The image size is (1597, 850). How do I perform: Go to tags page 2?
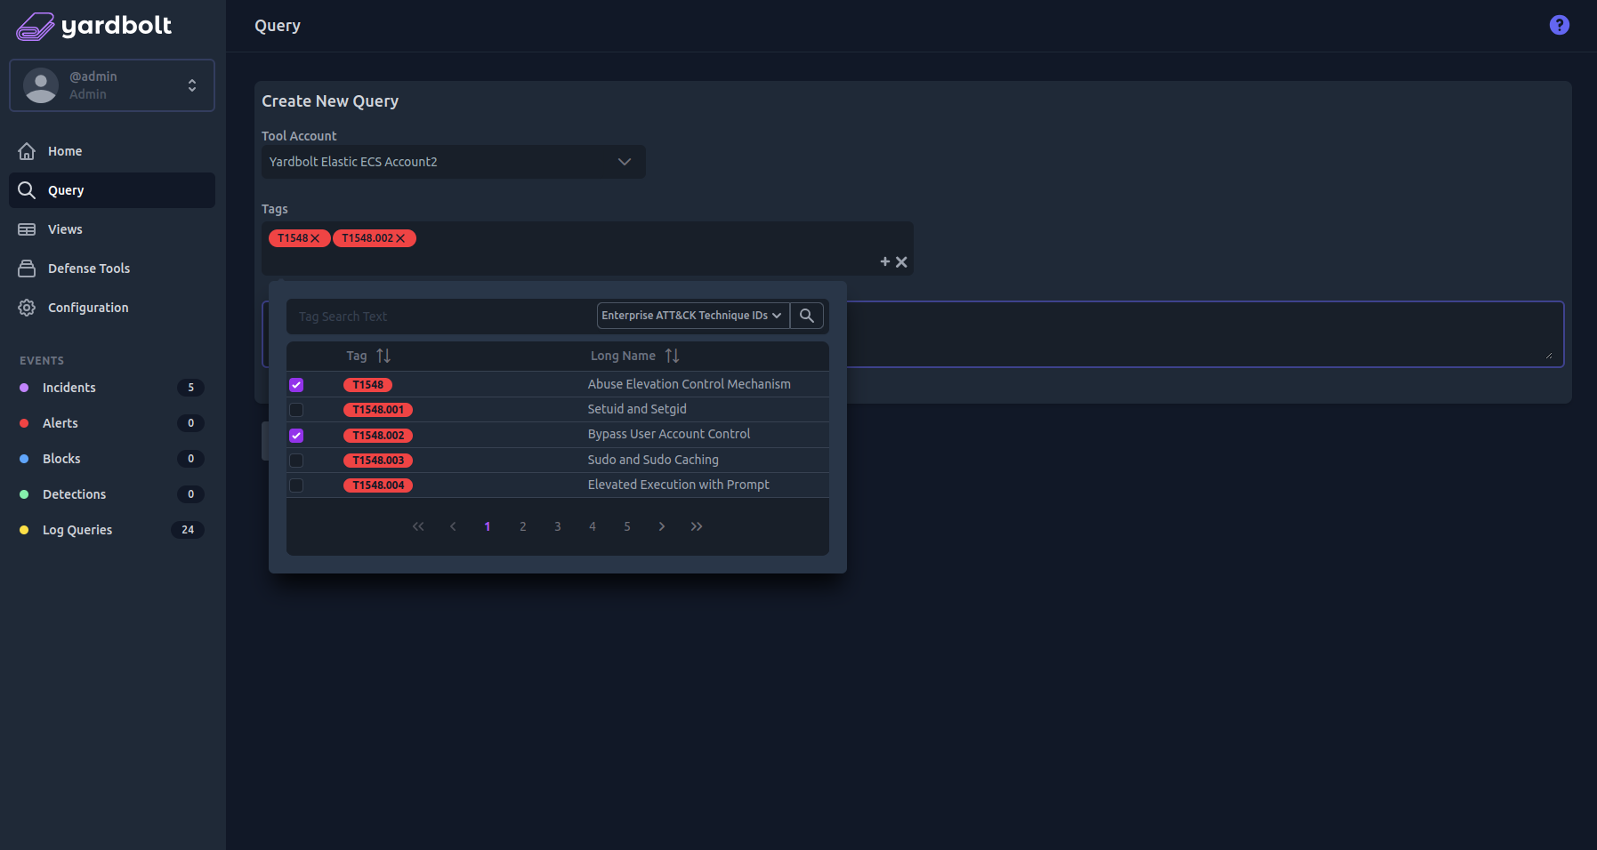(x=523, y=526)
